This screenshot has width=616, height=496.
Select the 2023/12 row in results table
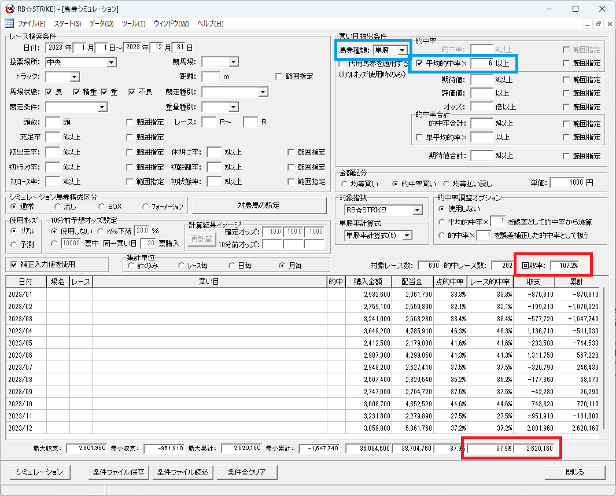[x=303, y=428]
